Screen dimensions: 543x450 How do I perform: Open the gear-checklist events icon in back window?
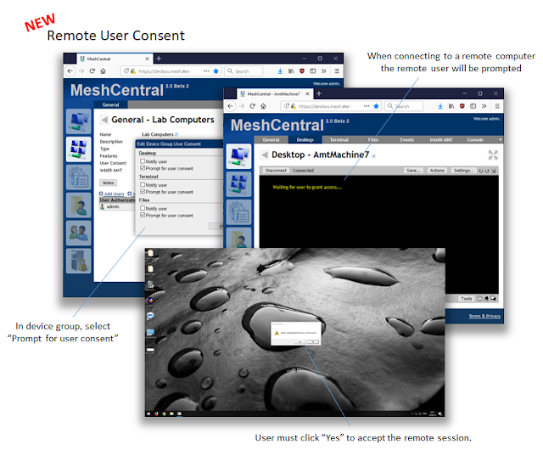click(79, 177)
